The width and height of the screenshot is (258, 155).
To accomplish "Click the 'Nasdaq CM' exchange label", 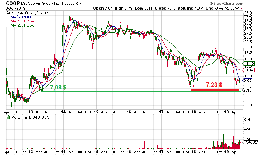I will click(72, 3).
